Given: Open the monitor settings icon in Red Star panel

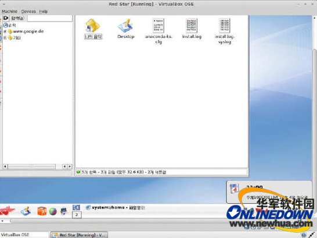Looking at the screenshot, I should point(64,211).
